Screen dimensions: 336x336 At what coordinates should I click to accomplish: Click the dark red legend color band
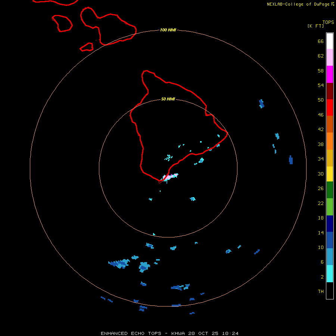coord(330,91)
